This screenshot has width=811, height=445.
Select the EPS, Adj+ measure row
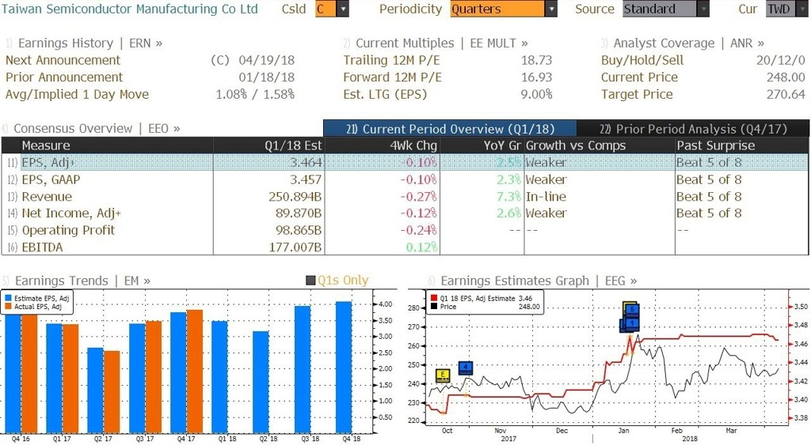405,163
